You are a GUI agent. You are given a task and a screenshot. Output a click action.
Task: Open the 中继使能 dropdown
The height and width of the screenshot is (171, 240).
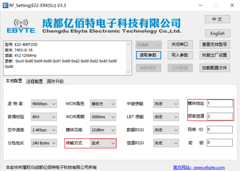166,104
